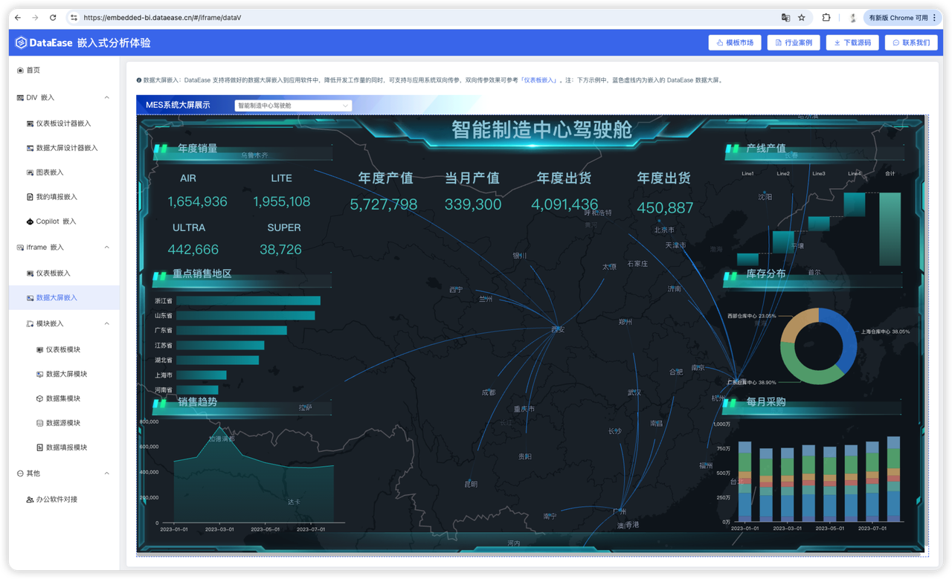This screenshot has height=579, width=952.
Task: Open 仪表板设计器嵌入 via its sidebar icon
Action: pyautogui.click(x=30, y=123)
